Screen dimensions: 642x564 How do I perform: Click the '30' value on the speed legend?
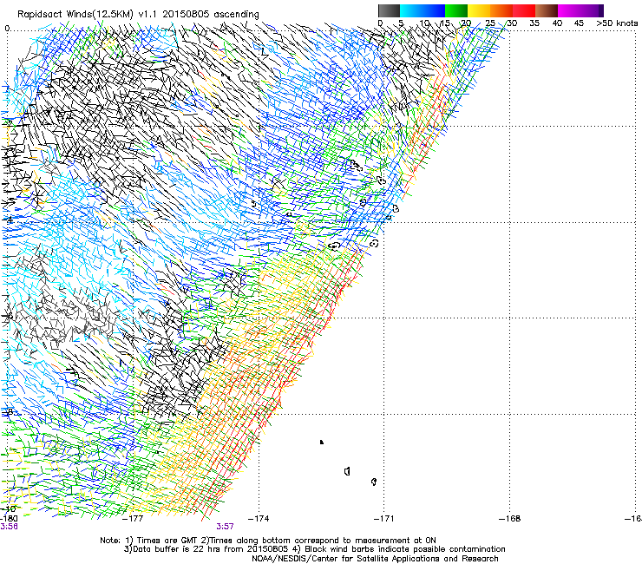[512, 23]
